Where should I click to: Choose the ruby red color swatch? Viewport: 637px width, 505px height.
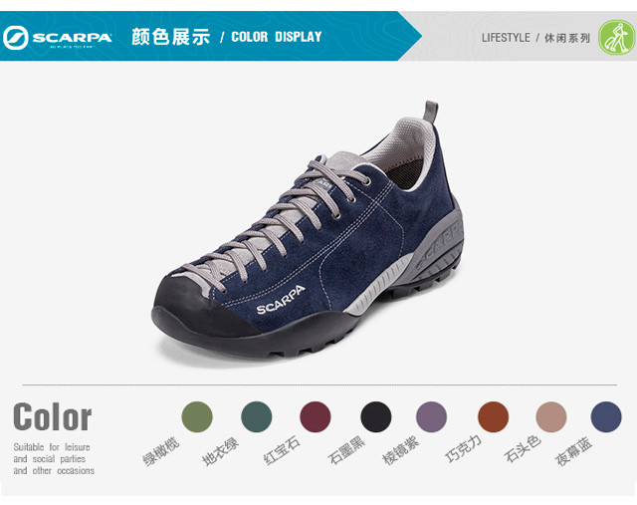coord(316,416)
